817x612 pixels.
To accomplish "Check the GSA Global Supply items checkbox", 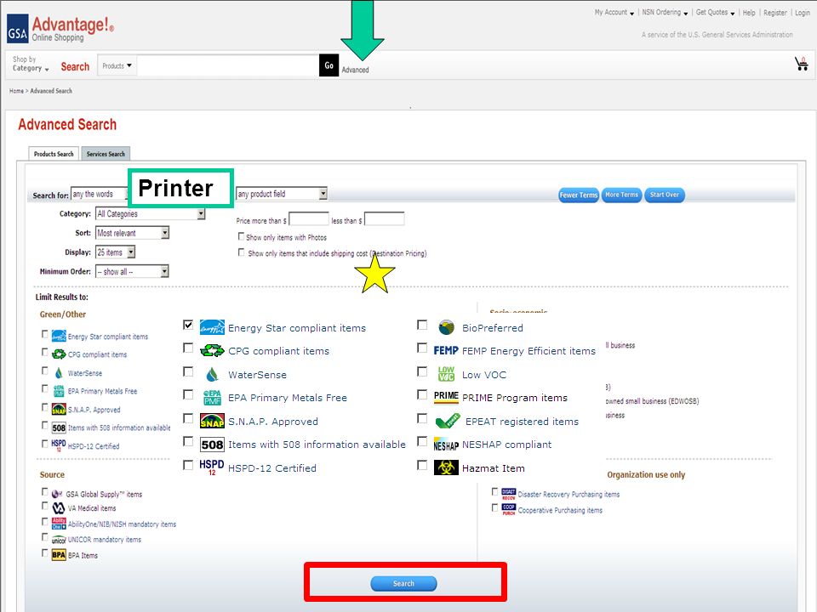I will (45, 492).
